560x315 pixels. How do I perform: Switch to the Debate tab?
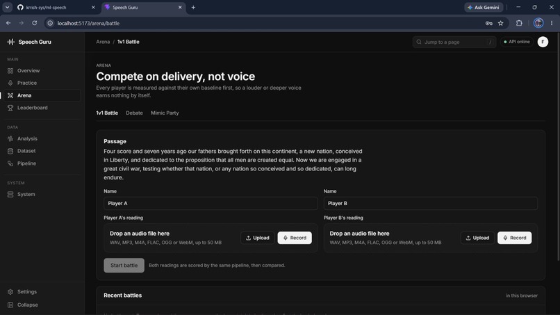point(134,113)
